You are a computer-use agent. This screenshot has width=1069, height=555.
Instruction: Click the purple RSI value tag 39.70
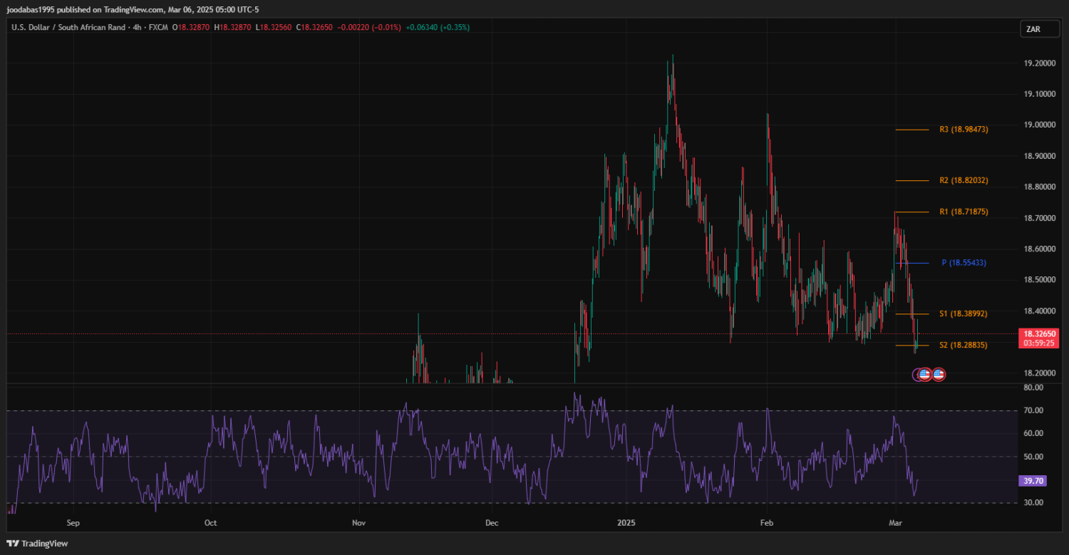pyautogui.click(x=1033, y=481)
